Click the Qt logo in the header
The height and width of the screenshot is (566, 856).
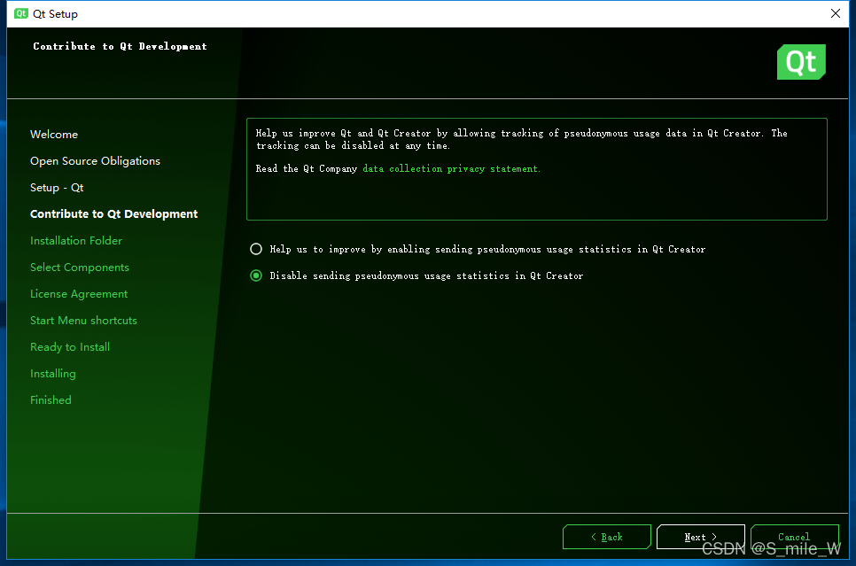[801, 62]
